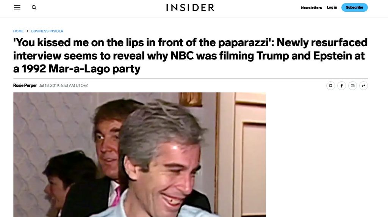Image resolution: width=388 pixels, height=217 pixels.
Task: Open the article lead photo
Action: [x=139, y=154]
